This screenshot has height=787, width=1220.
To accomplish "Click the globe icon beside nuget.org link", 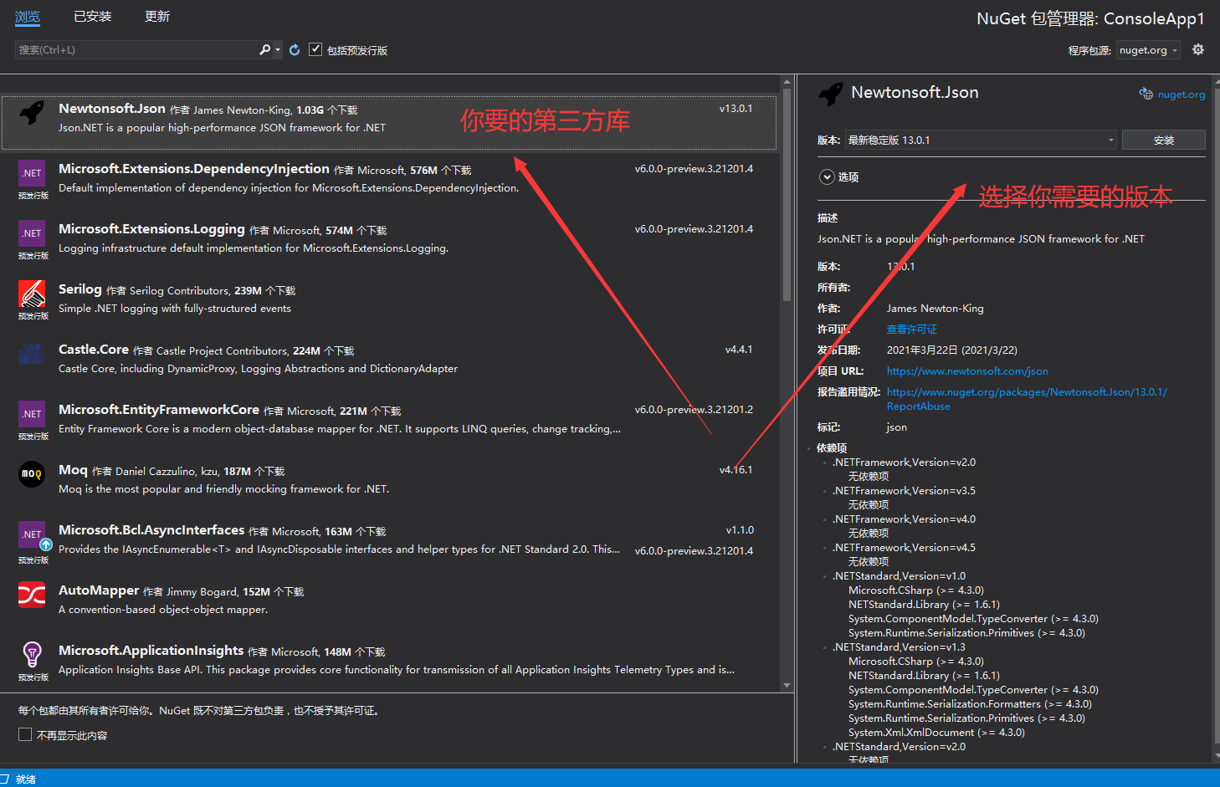I will pyautogui.click(x=1146, y=94).
